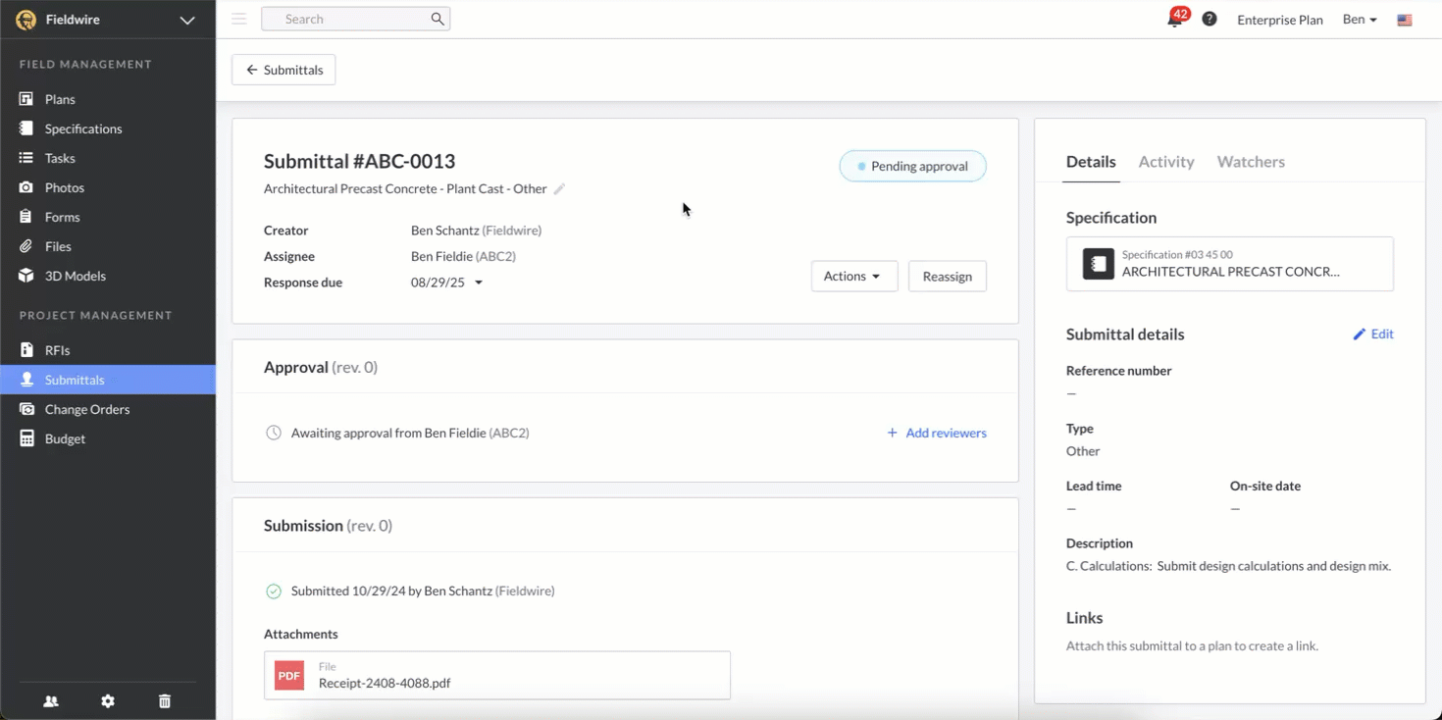
Task: Click the trash icon in sidebar
Action: point(165,701)
